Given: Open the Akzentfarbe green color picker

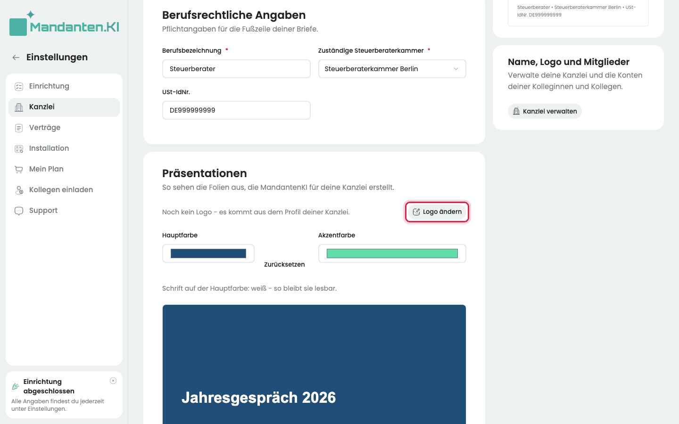Looking at the screenshot, I should point(392,253).
